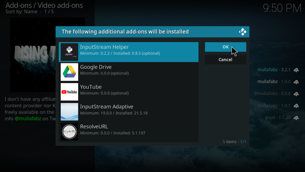Click the Google Drive logo icon
This screenshot has height=172, width=305.
(69, 72)
